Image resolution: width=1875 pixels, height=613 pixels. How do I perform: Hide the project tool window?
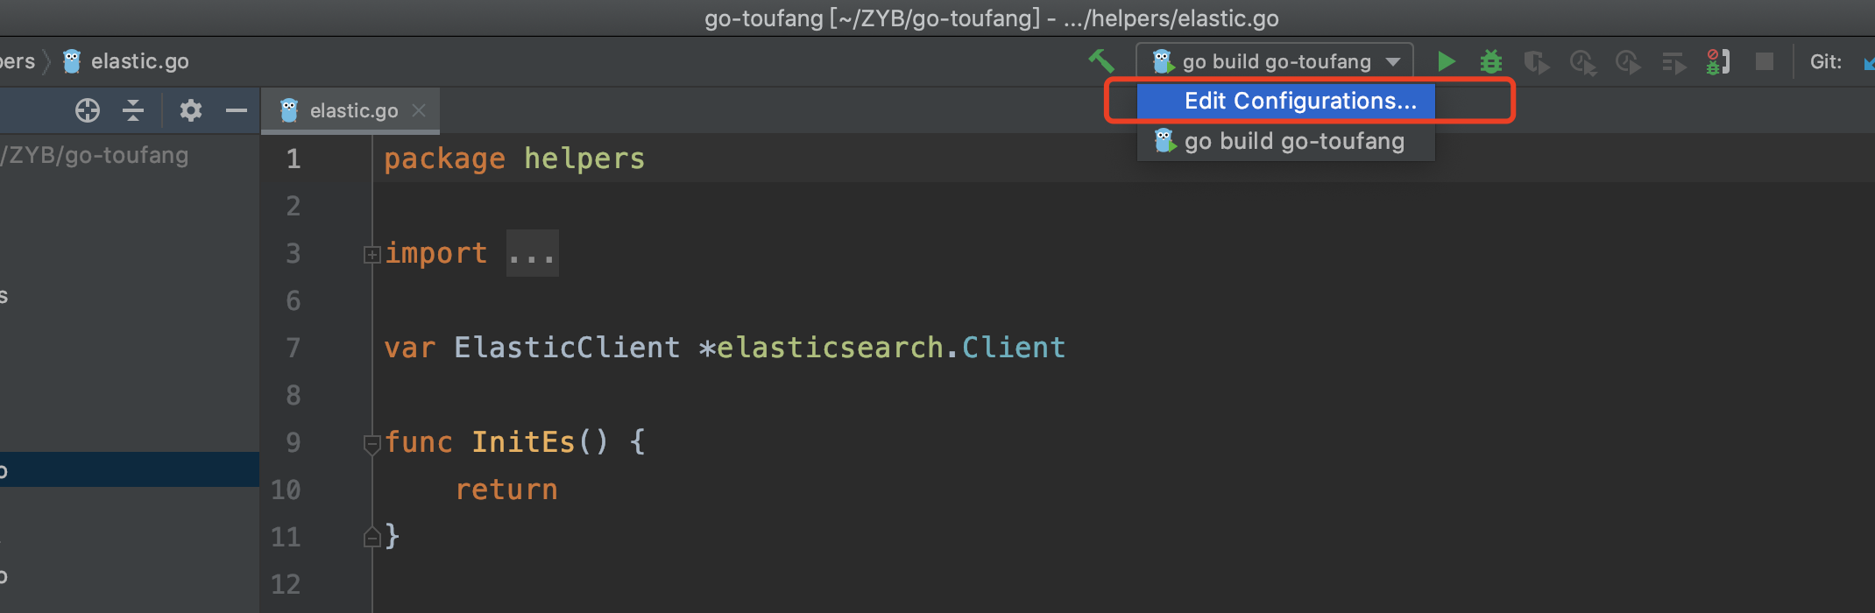pos(237,110)
